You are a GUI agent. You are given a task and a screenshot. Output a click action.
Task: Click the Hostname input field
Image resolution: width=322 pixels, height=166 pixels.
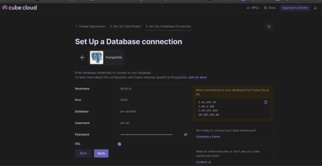pos(153,89)
